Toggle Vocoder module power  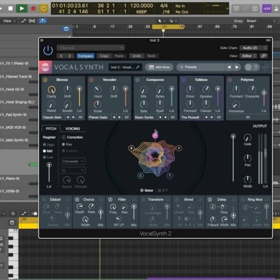point(91,80)
